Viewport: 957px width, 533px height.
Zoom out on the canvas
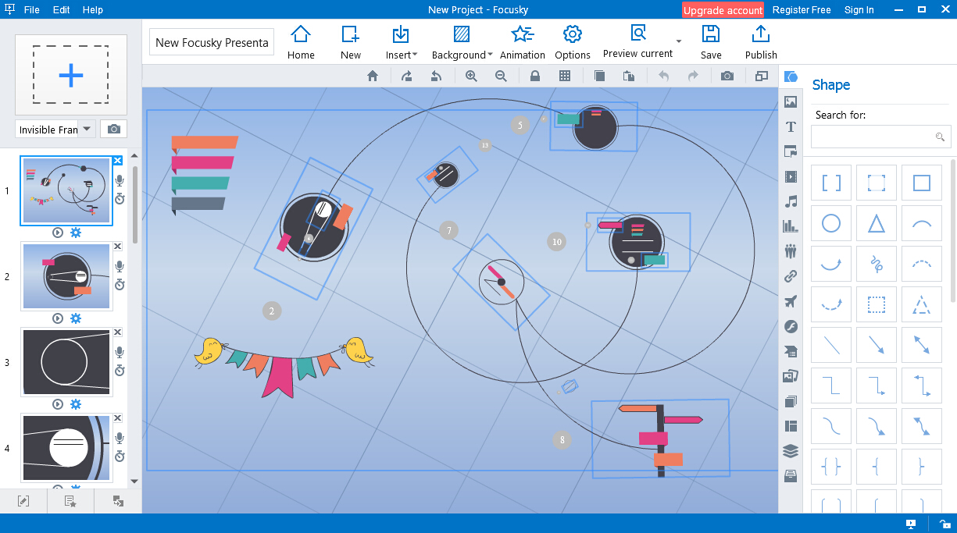501,76
